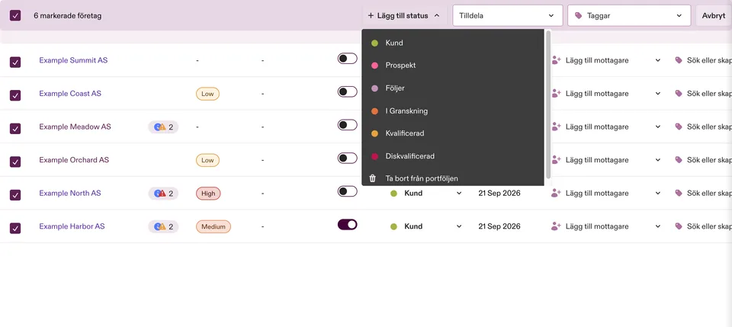Open the Example Orchard AS company link
The image size is (732, 327).
[x=74, y=159]
